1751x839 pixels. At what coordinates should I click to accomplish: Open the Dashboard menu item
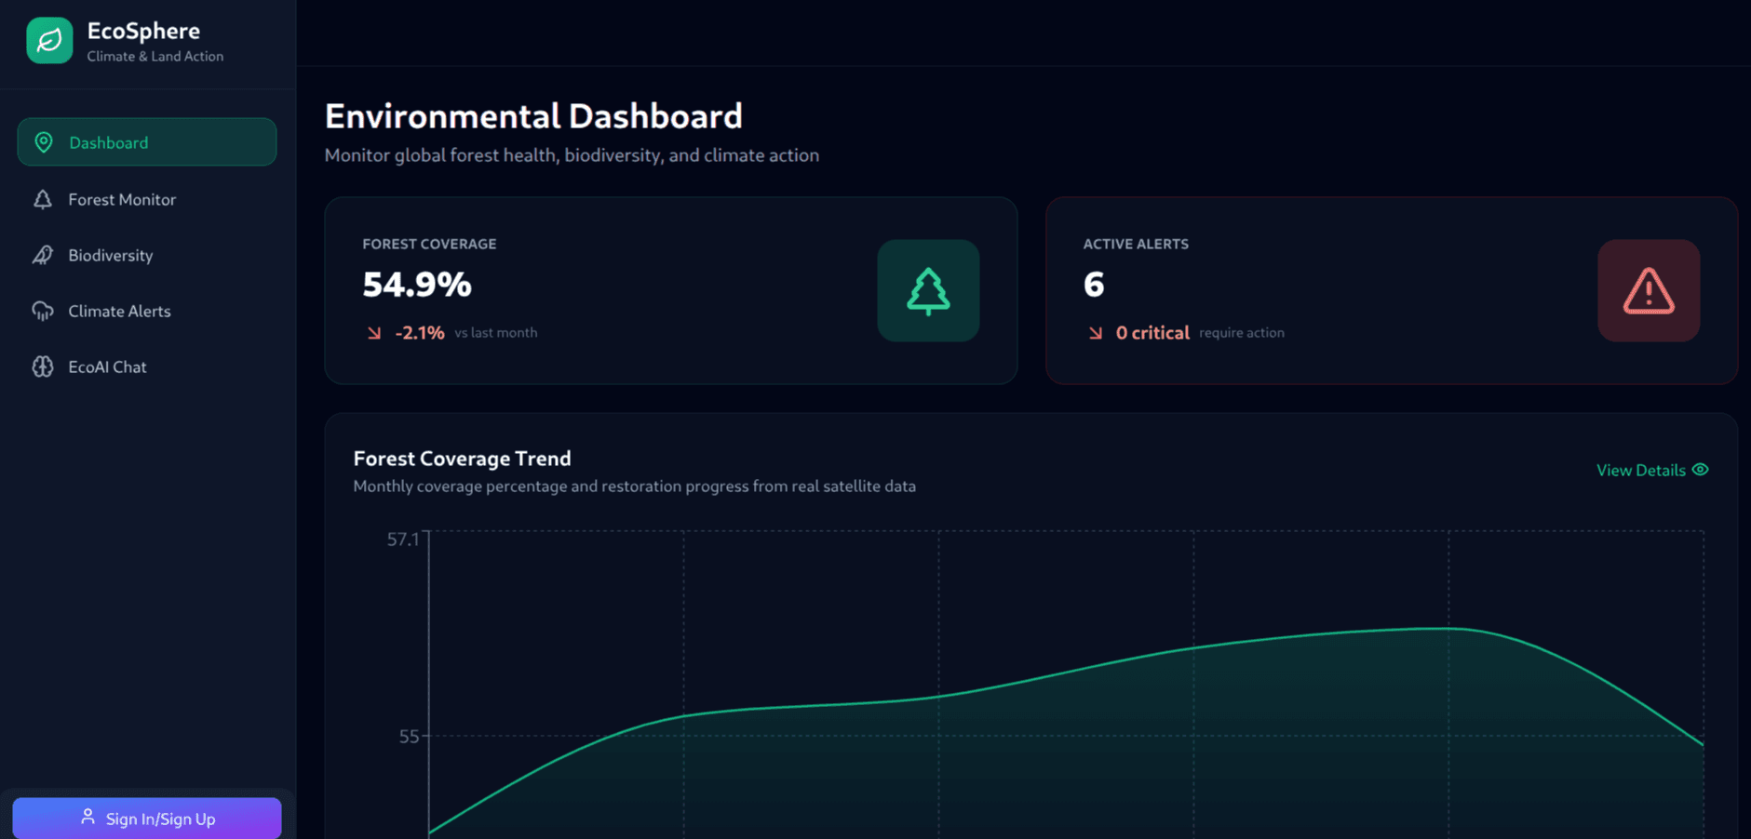click(x=146, y=142)
